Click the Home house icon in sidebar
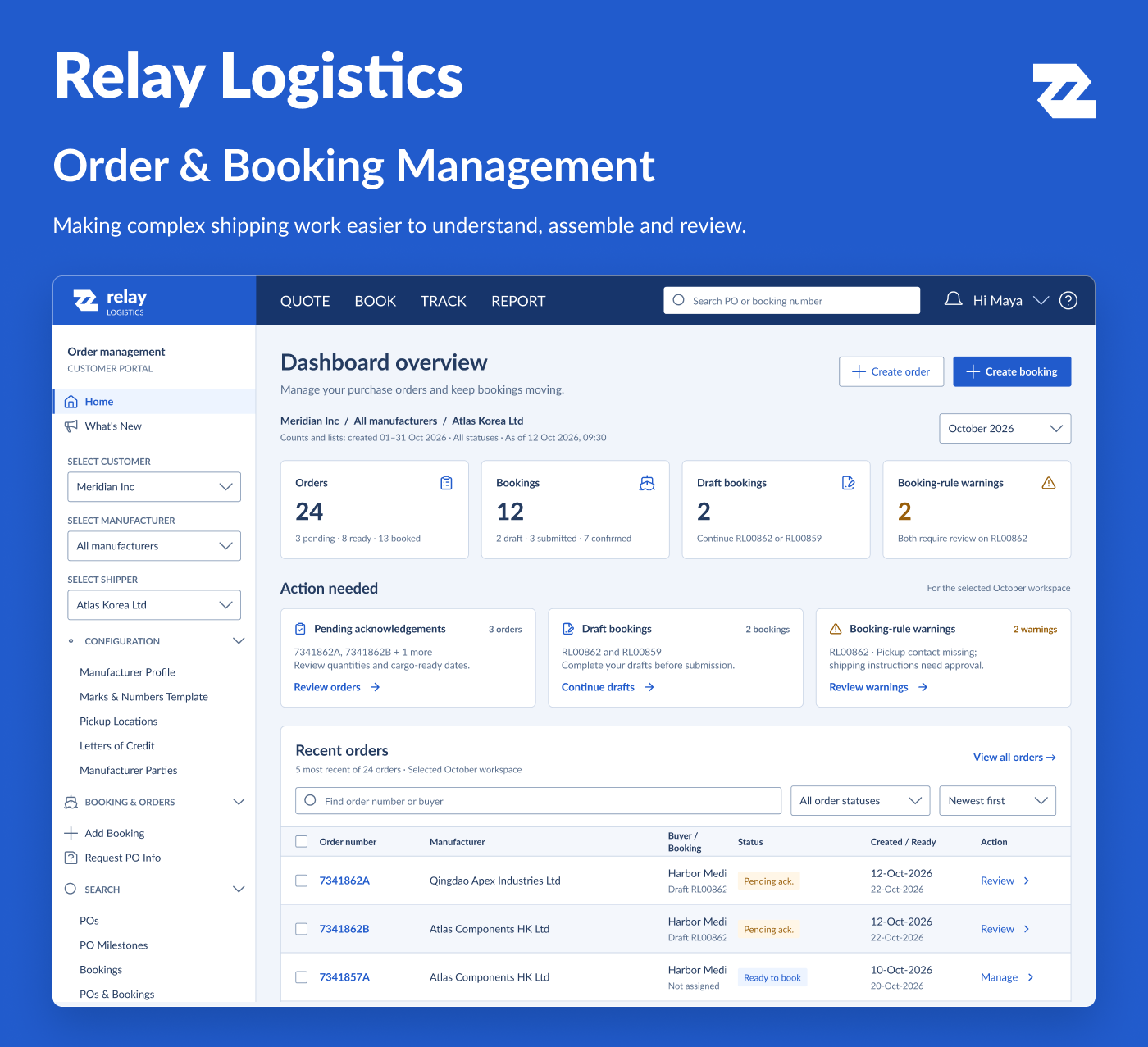Screen dimensions: 1148x1047 point(71,402)
